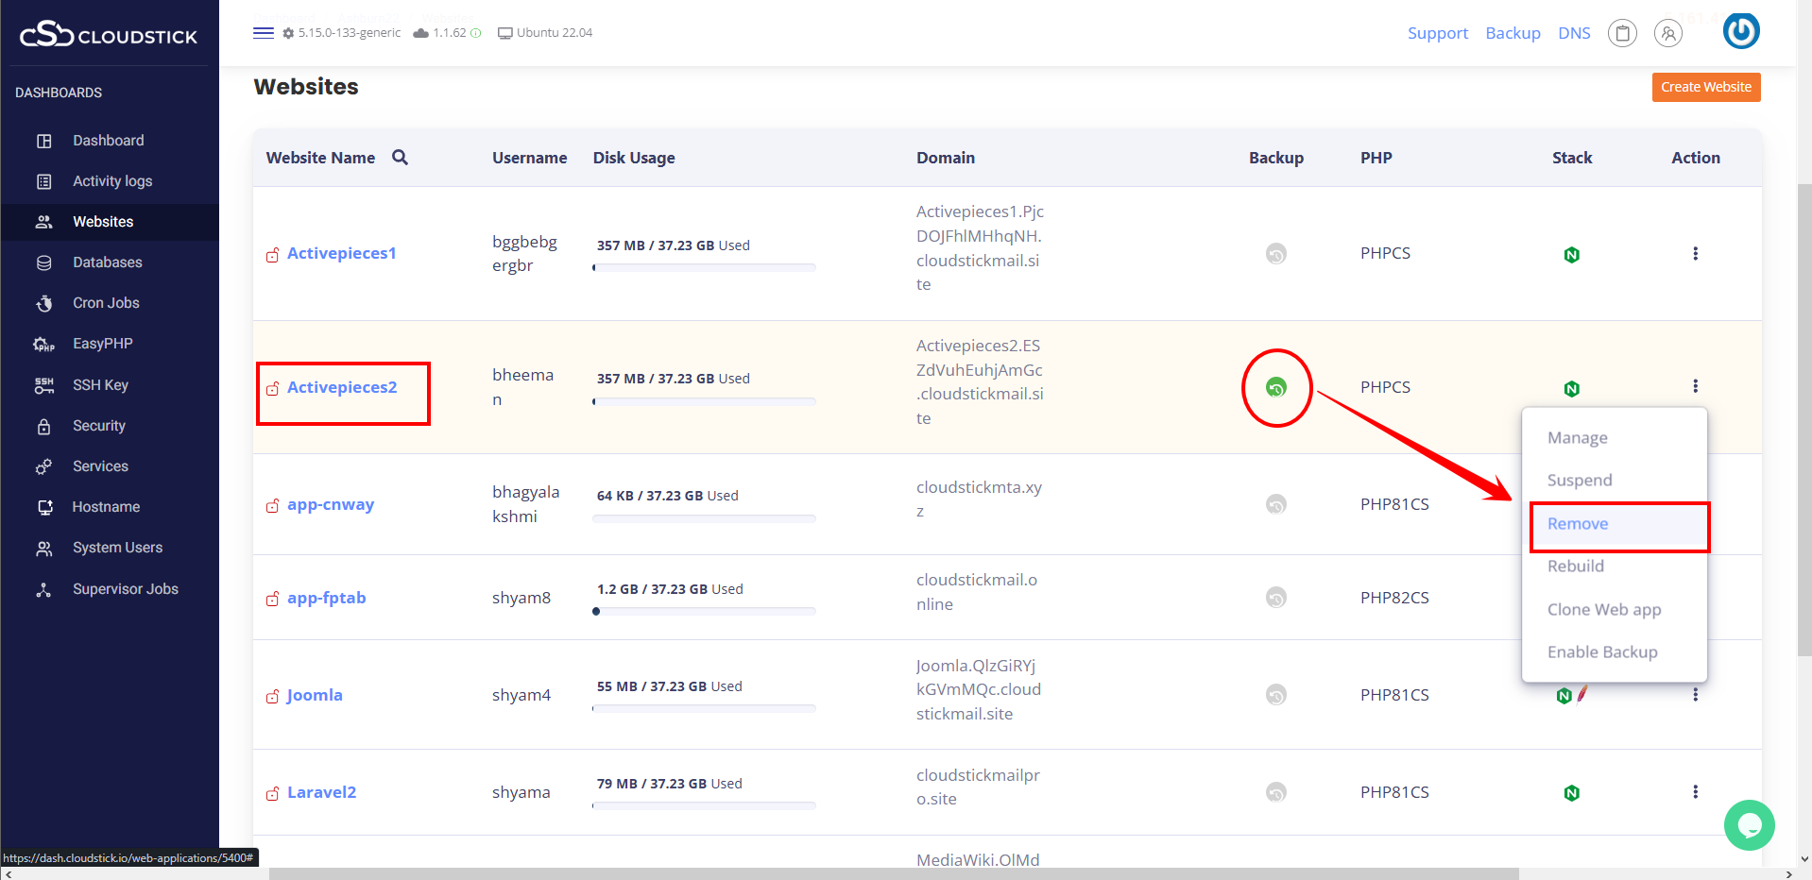Toggle backup icon for Activepieces2
The image size is (1812, 880).
pos(1275,387)
